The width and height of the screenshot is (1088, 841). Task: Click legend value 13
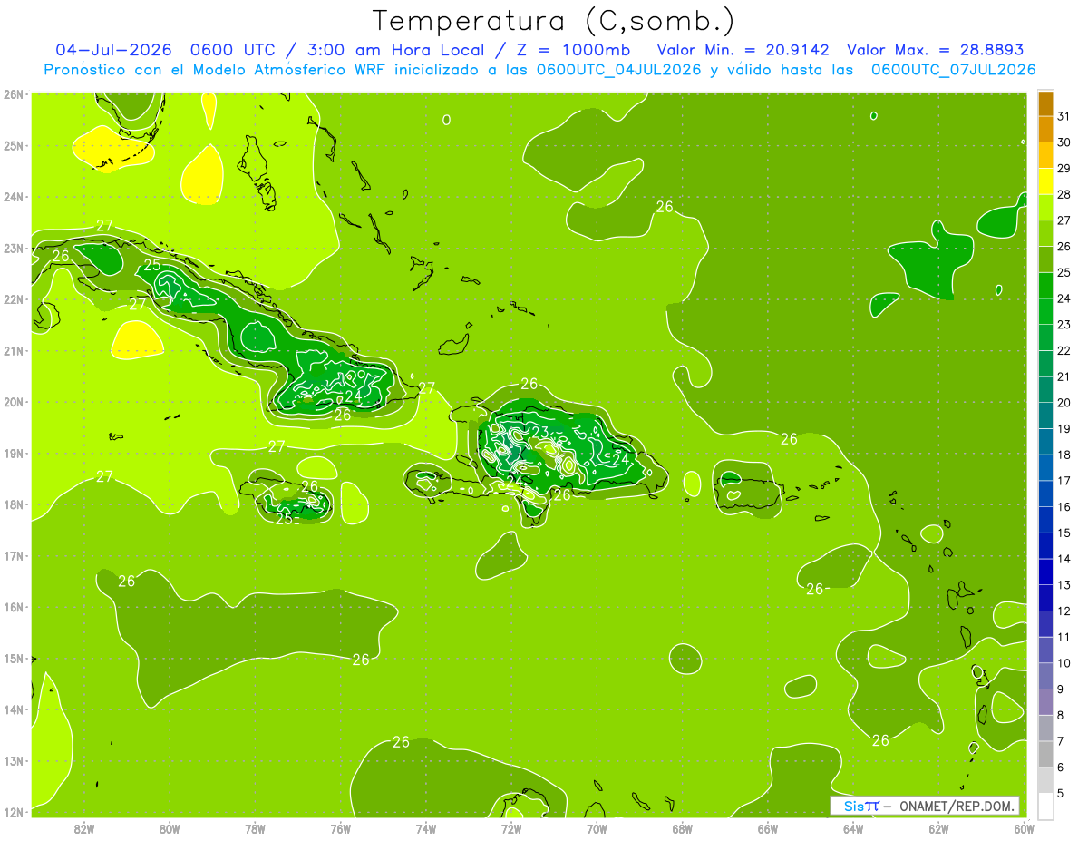pyautogui.click(x=1064, y=585)
